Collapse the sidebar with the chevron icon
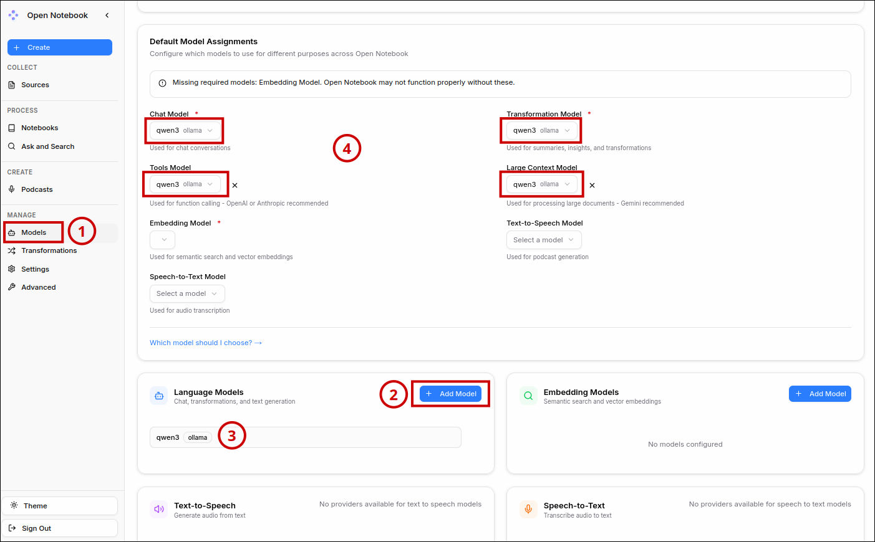 pos(107,16)
